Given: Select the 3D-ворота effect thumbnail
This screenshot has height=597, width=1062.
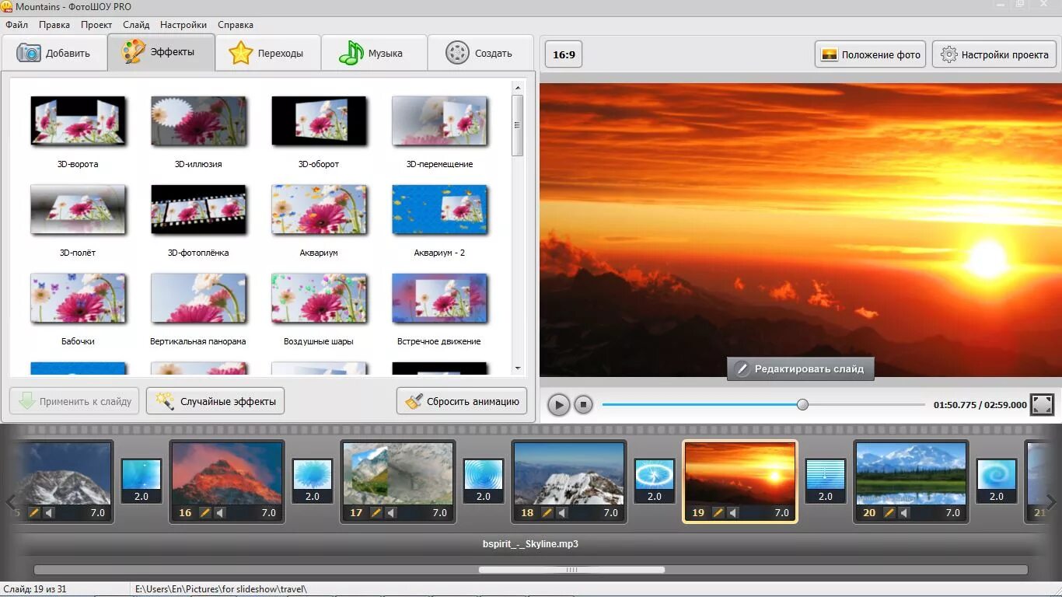Looking at the screenshot, I should pos(78,121).
